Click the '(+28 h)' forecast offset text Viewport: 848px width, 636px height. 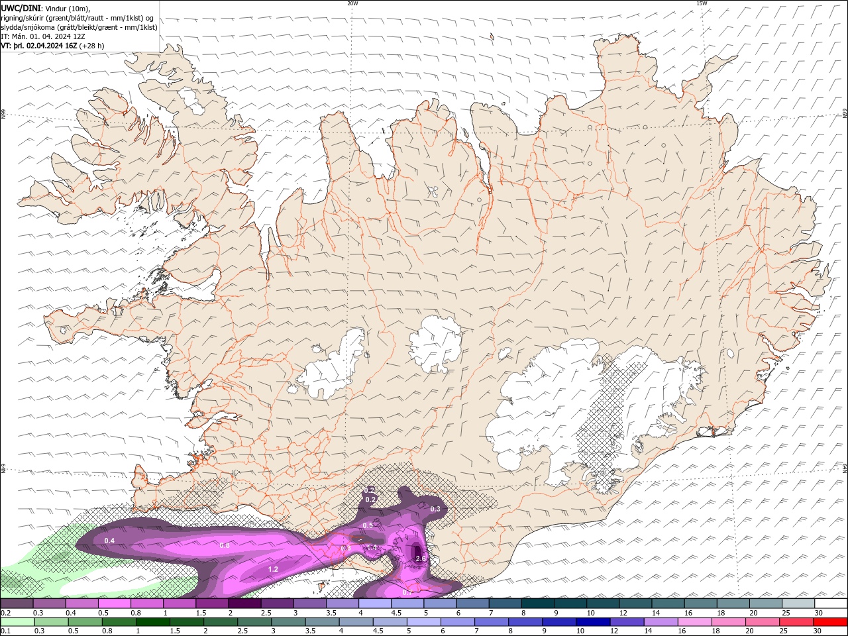[x=91, y=46]
